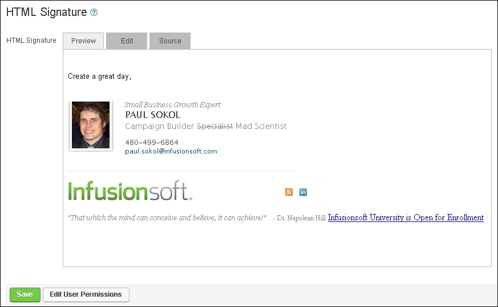Viewport: 498px width, 307px height.
Task: Click the "Create a great day," greeting text
Action: coord(100,76)
